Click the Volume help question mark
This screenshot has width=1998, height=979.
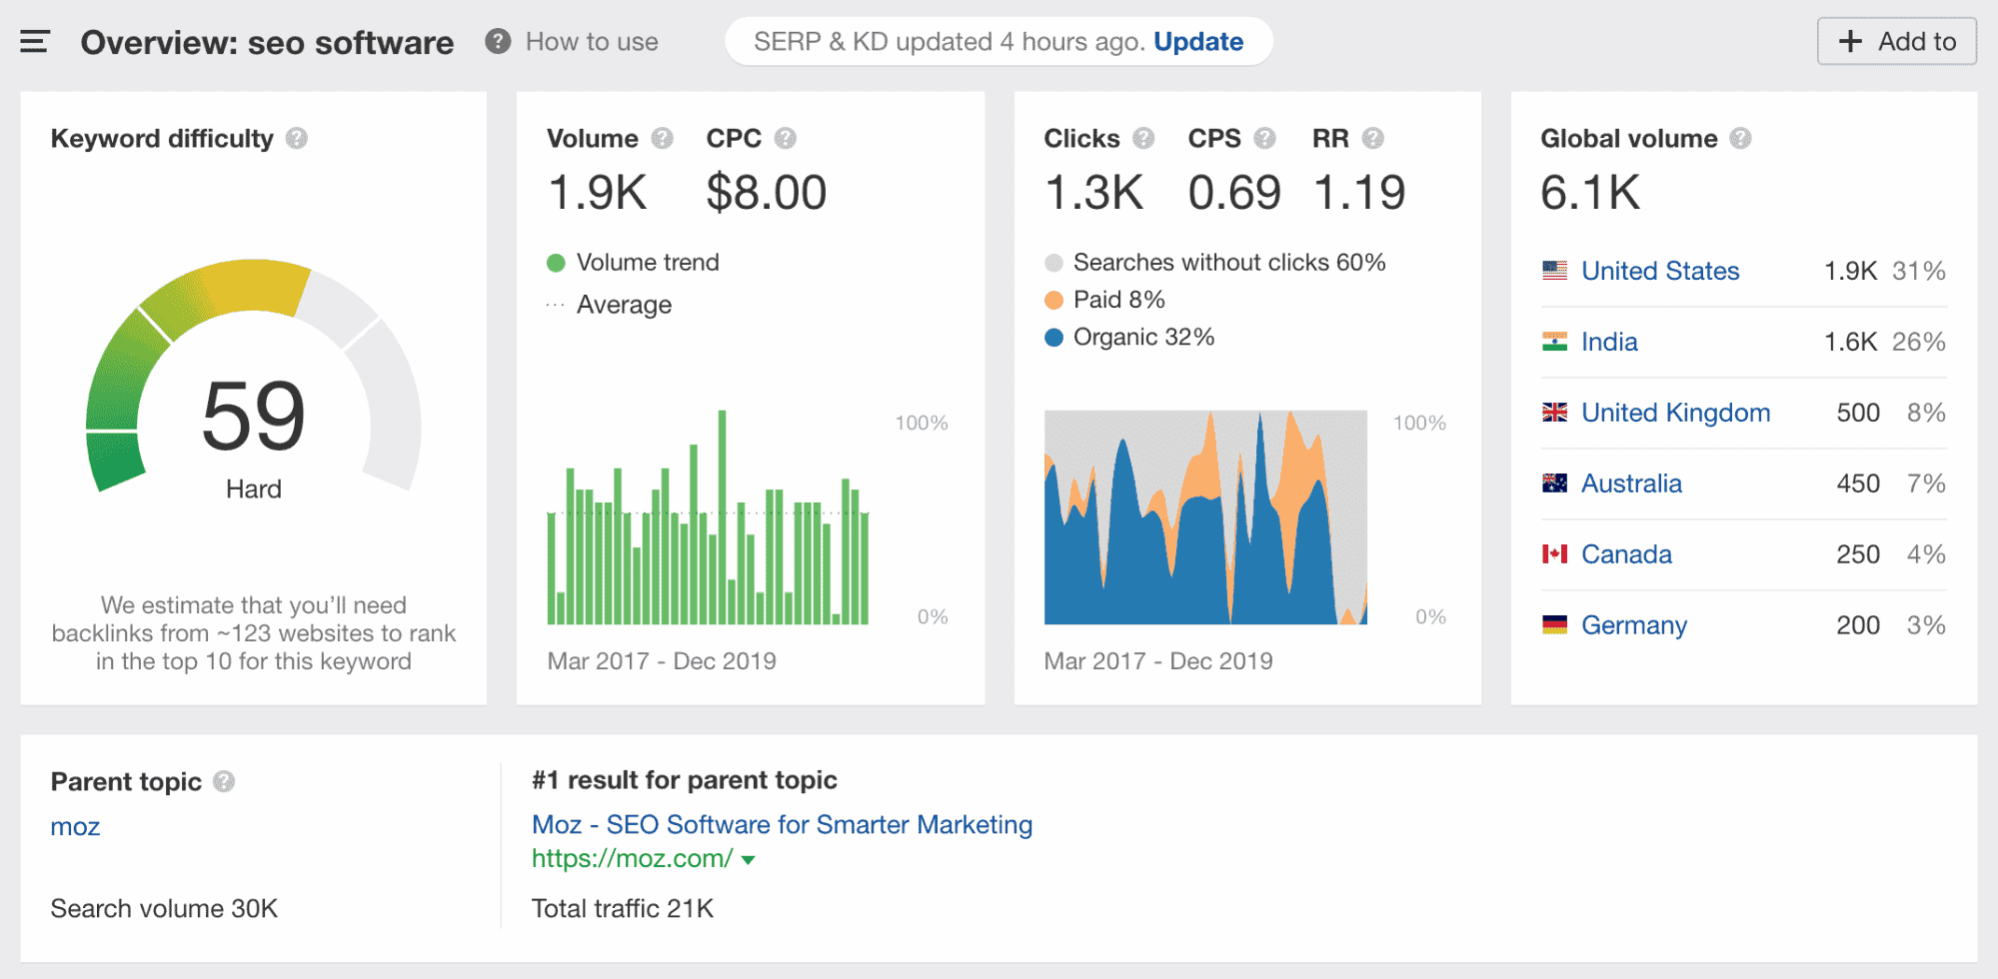coord(662,139)
